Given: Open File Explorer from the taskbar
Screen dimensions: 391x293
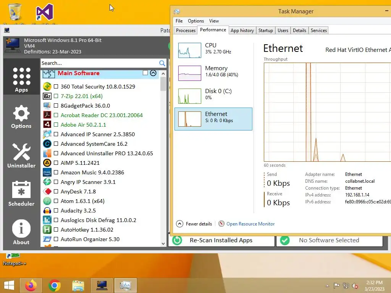Looking at the screenshot, I should pos(78,285).
